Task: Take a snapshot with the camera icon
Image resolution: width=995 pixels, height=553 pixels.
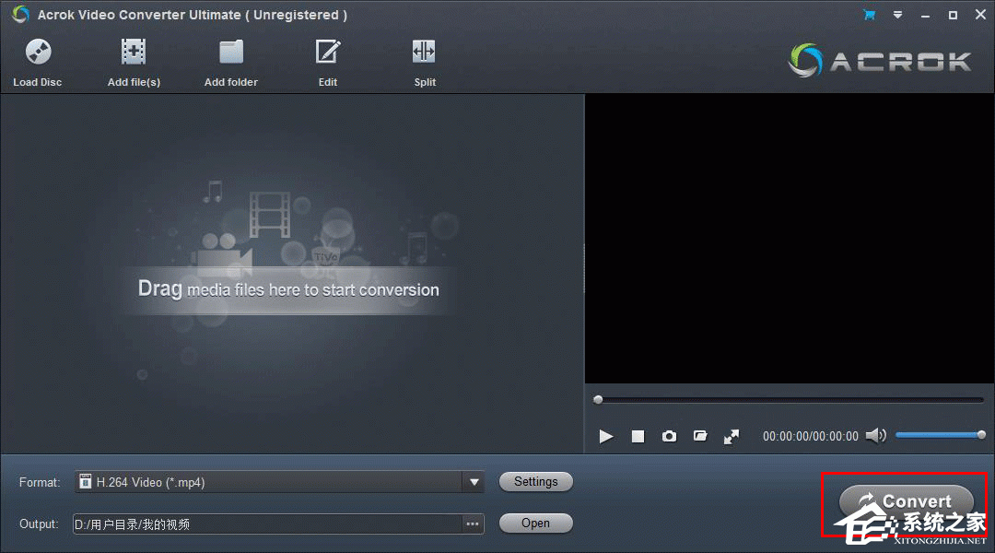Action: tap(669, 436)
